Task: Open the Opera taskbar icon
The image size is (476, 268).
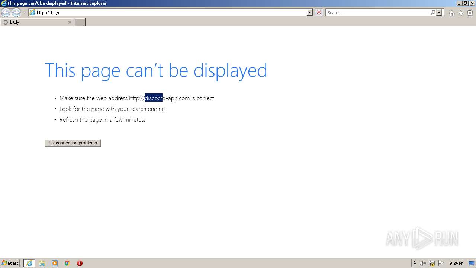Action: coord(80,263)
